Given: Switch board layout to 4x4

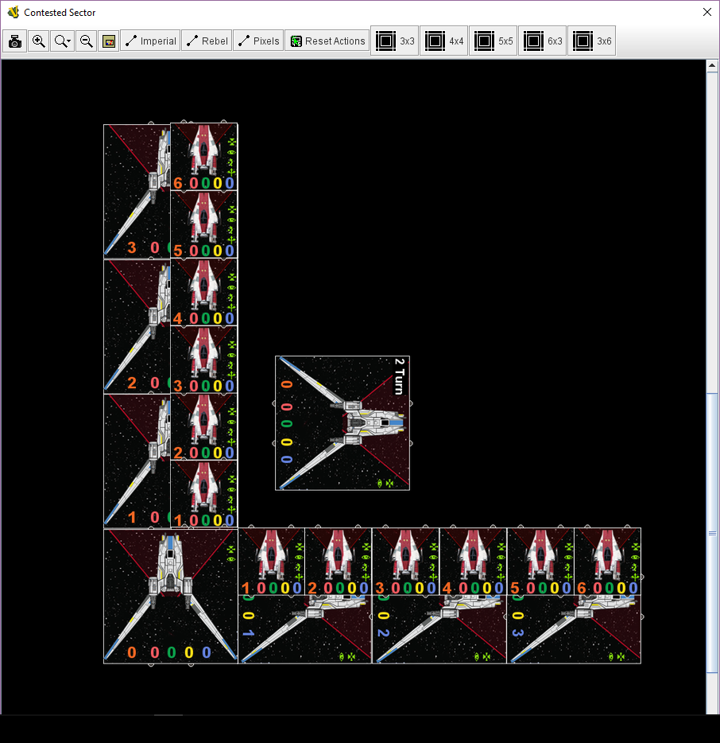Looking at the screenshot, I should 444,41.
